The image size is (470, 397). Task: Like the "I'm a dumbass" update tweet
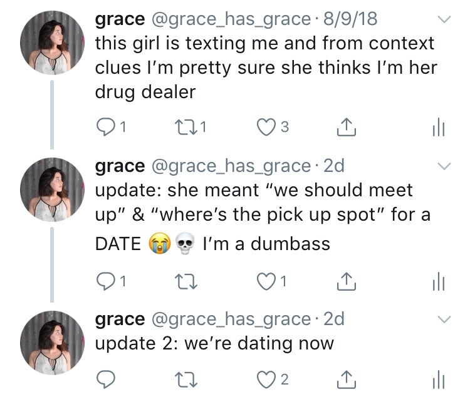click(x=267, y=281)
